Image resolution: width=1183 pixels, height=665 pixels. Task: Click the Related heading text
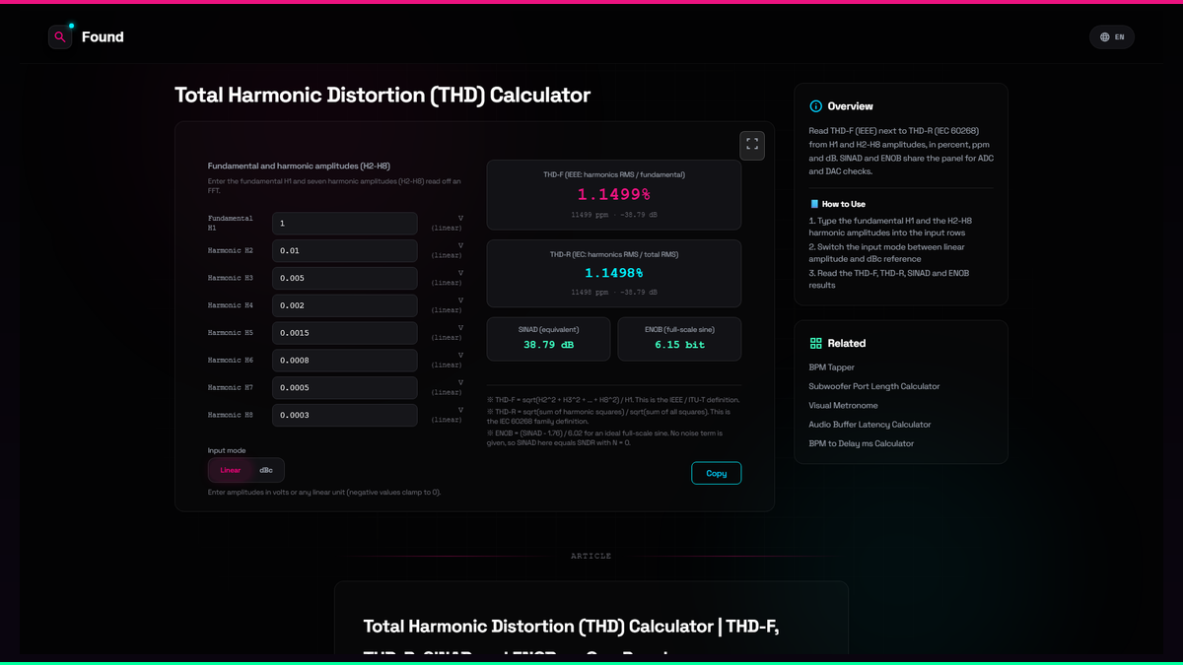(x=847, y=343)
